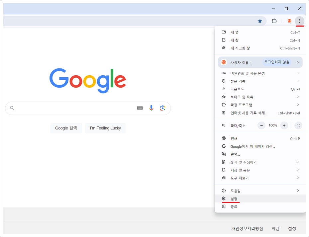Open the 약관 footer link

(275, 228)
